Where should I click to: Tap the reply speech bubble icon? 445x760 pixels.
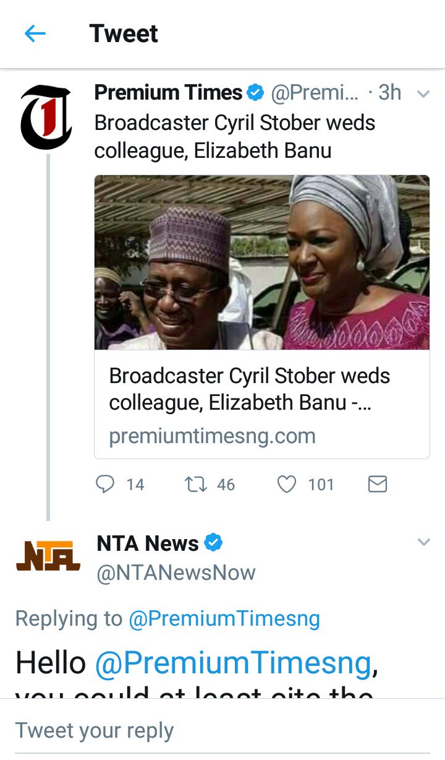(x=105, y=484)
